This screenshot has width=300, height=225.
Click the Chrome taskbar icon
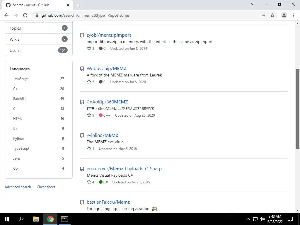pos(50,219)
